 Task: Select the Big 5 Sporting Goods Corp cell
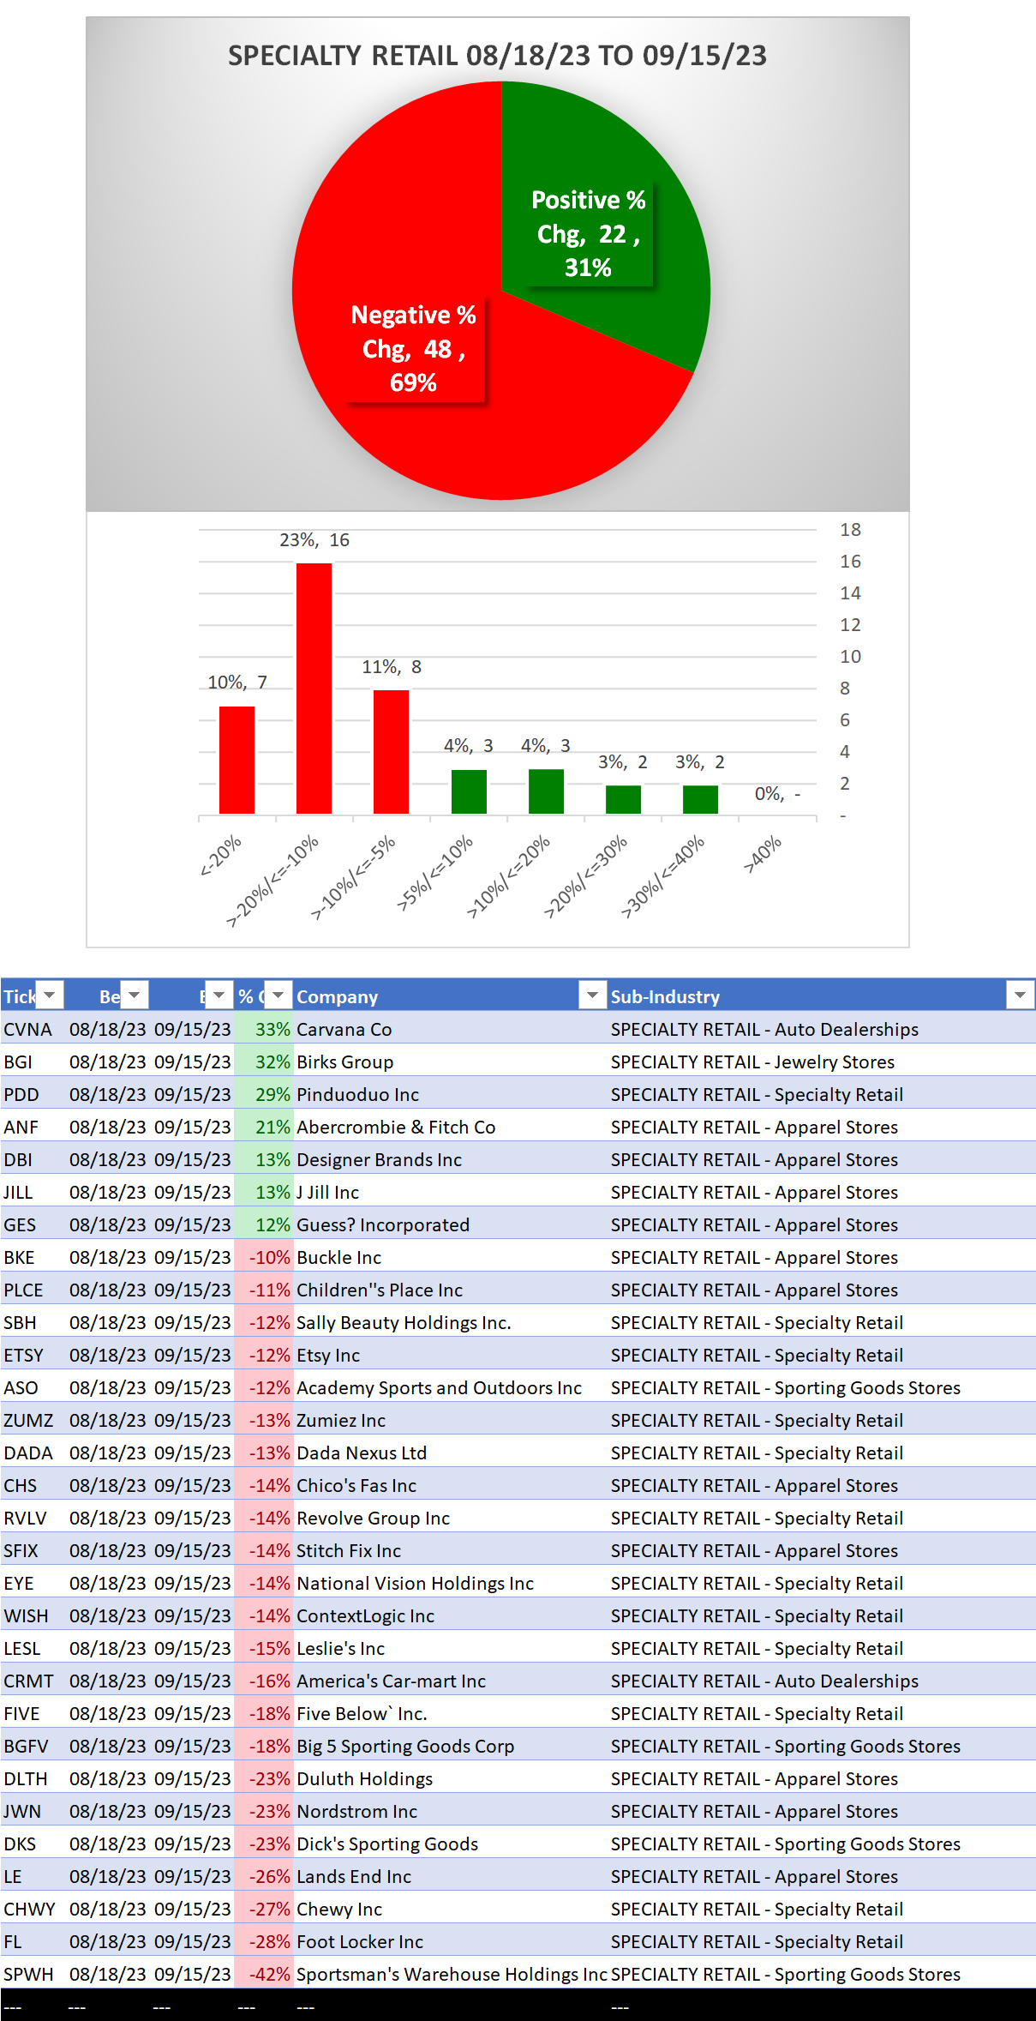click(x=451, y=1746)
